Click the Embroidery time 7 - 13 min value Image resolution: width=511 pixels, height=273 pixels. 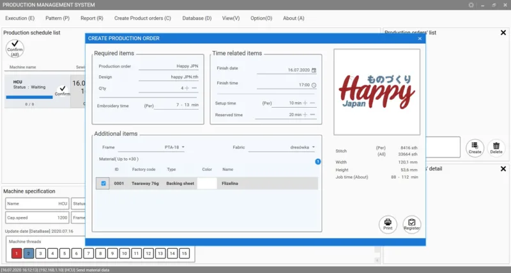(x=187, y=105)
